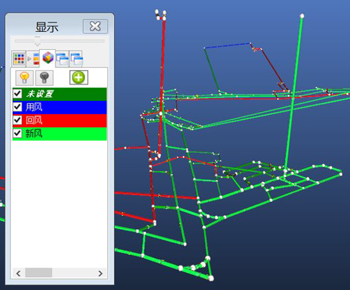The width and height of the screenshot is (350, 290).
Task: Uncheck the 回风 checkbox
Action: coord(17,120)
